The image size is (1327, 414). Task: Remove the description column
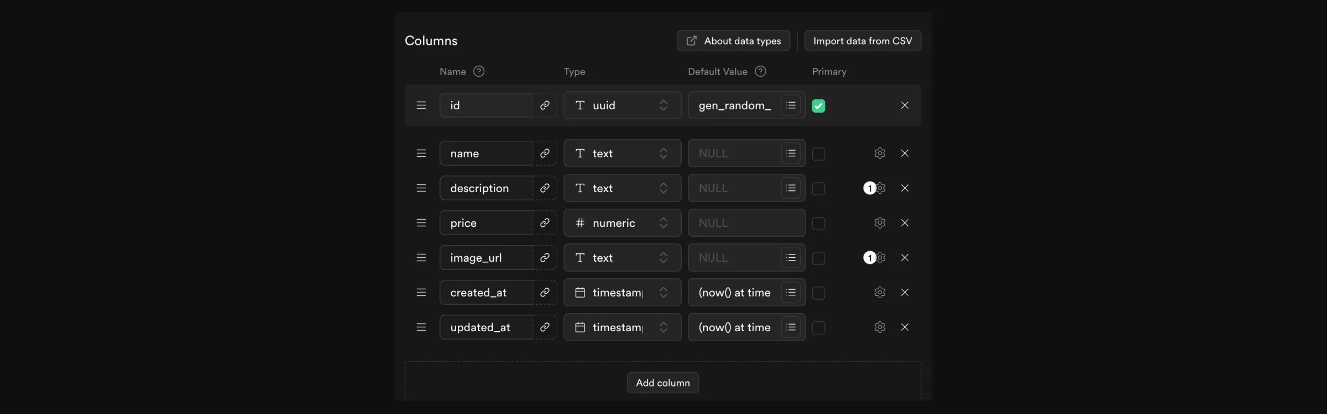pos(905,188)
